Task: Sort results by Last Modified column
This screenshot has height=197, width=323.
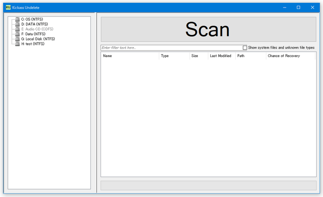Action: [x=222, y=56]
